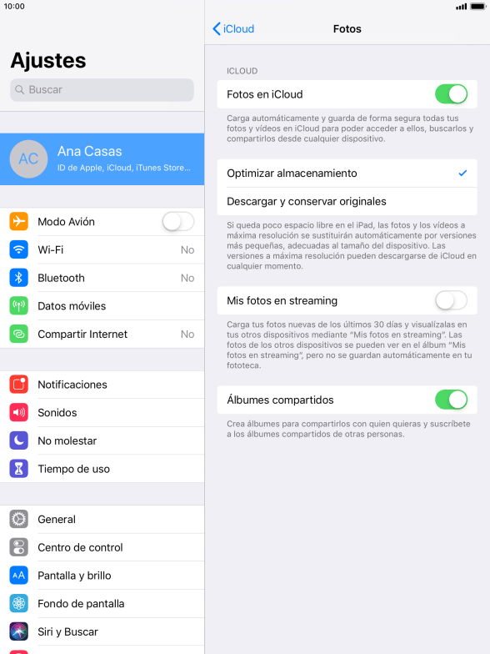Open Datos móviles antenna icon
490x654 pixels.
click(x=18, y=305)
